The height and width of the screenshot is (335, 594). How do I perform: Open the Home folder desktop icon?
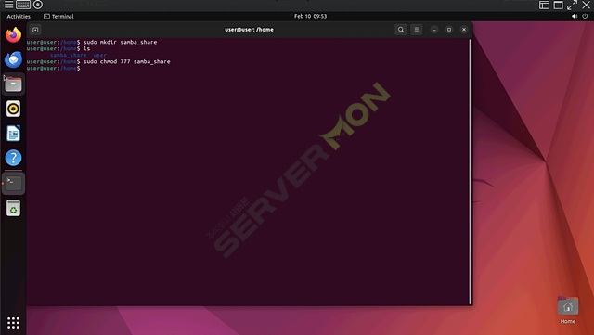tap(568, 310)
